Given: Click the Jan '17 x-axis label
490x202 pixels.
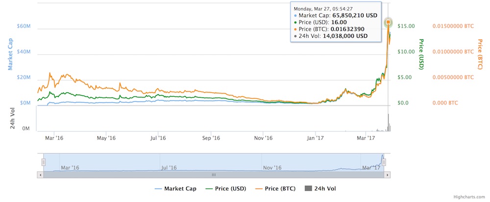Looking at the screenshot, I should [316, 137].
